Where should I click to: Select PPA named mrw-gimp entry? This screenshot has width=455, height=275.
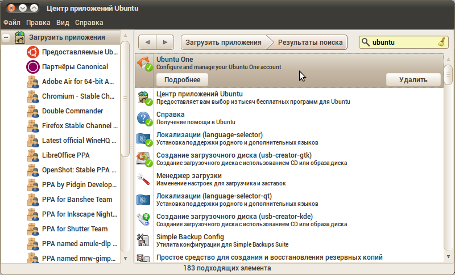pyautogui.click(x=78, y=259)
